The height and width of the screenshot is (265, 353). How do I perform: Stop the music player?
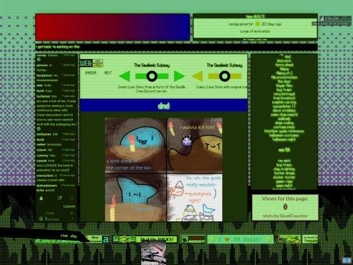(64, 236)
